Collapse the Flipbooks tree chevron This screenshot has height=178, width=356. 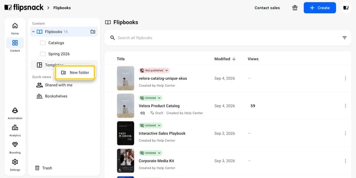tap(34, 32)
